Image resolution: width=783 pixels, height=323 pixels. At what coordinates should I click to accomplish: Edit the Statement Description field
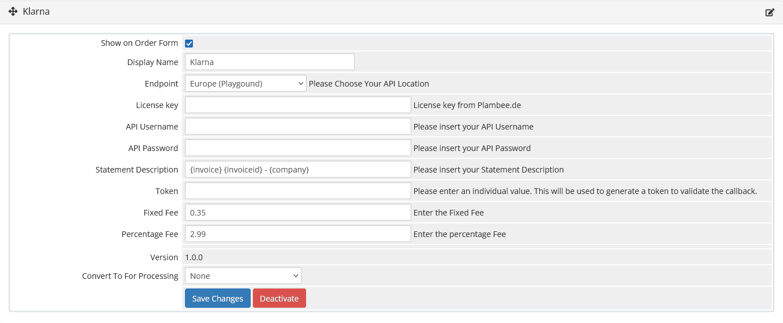coord(298,170)
